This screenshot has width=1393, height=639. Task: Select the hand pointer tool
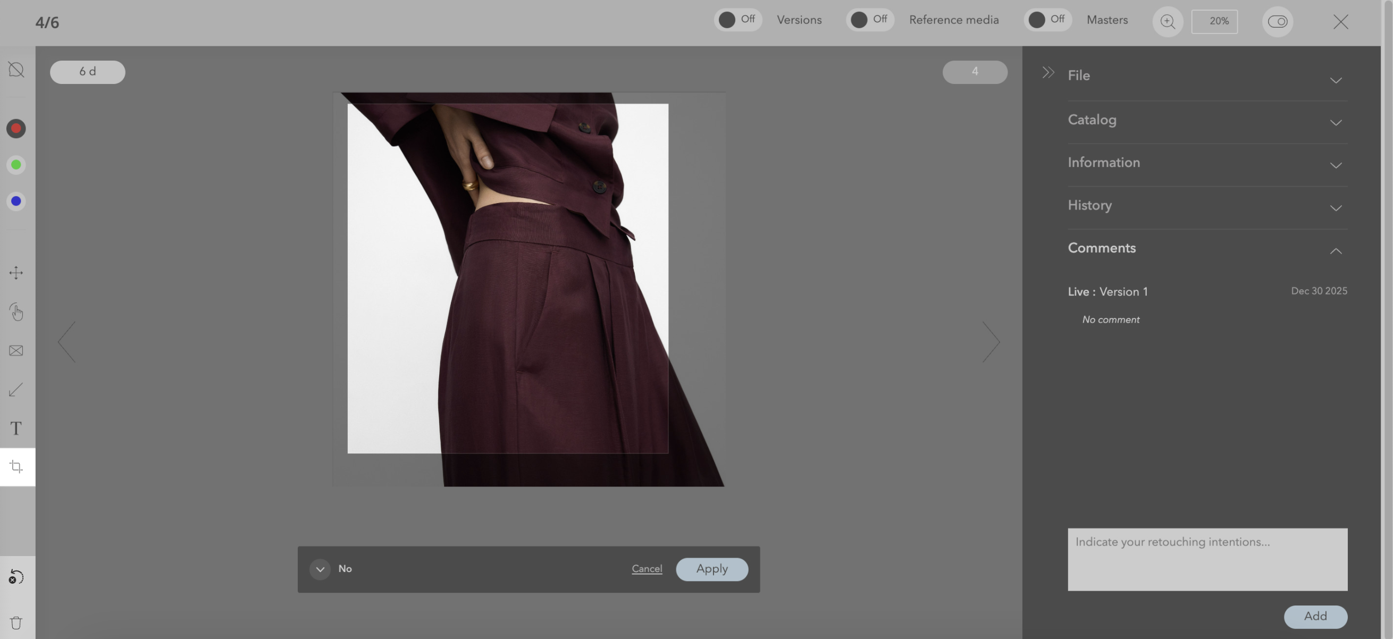(x=16, y=312)
